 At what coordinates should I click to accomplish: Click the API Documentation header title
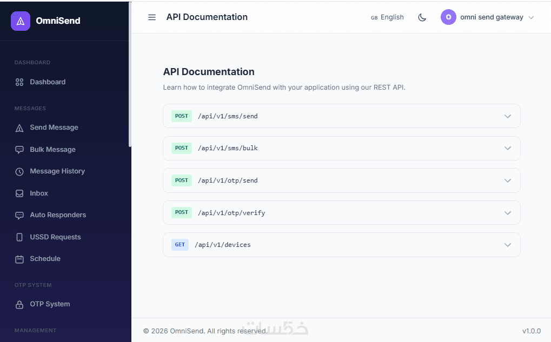(x=207, y=17)
